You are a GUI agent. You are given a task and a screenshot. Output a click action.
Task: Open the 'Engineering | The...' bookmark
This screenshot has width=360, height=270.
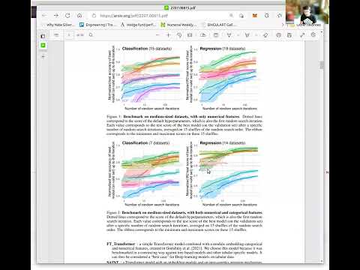point(98,25)
